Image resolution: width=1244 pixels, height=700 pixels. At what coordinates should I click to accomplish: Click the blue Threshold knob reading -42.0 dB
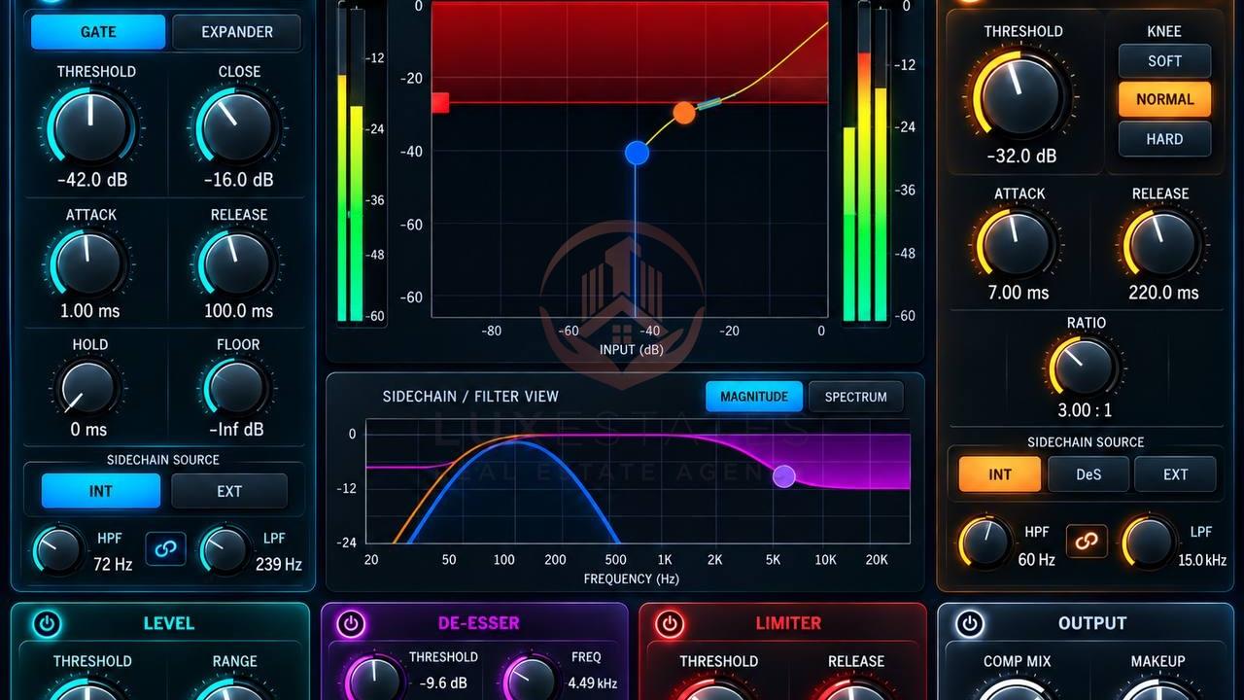[x=90, y=126]
